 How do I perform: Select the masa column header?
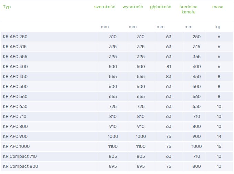point(217,7)
